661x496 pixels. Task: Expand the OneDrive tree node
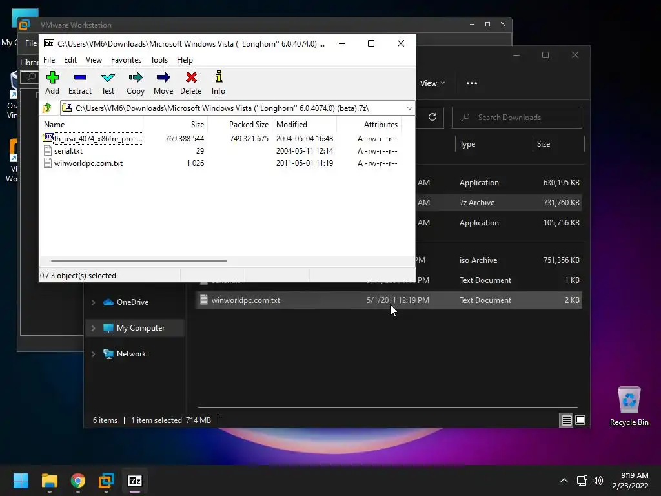(93, 302)
